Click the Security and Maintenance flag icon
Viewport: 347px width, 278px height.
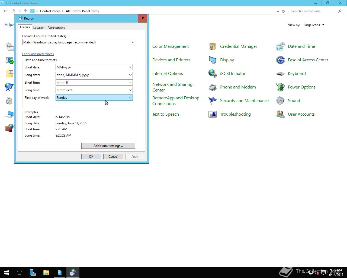213,101
